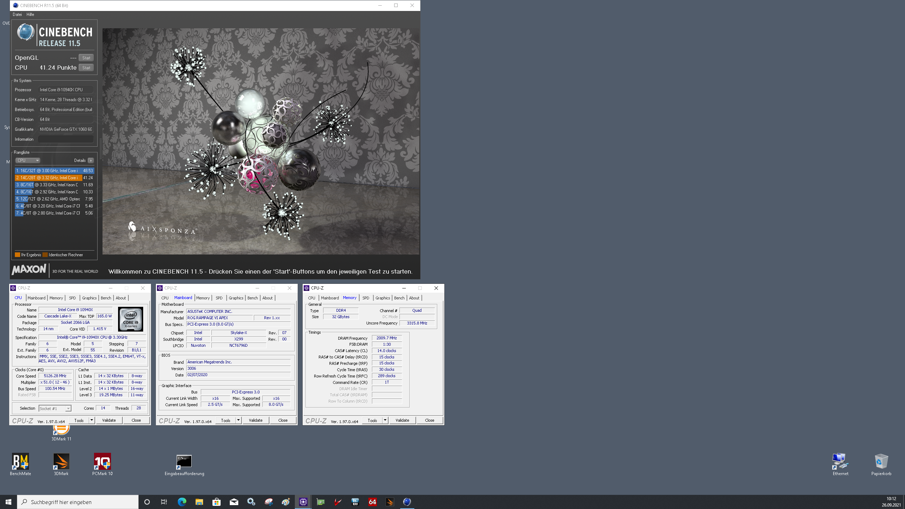Open Cortana circle in taskbar
The width and height of the screenshot is (905, 509).
(x=147, y=502)
